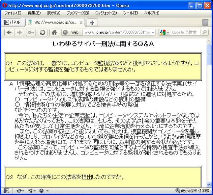The image size is (213, 195).
Task: Toggle panel icon in status bar
Action: click(6, 191)
